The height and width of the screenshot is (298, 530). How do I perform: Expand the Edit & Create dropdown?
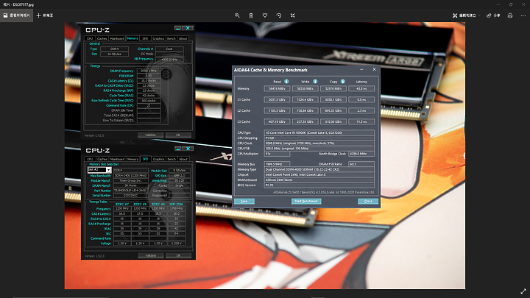[x=466, y=15]
